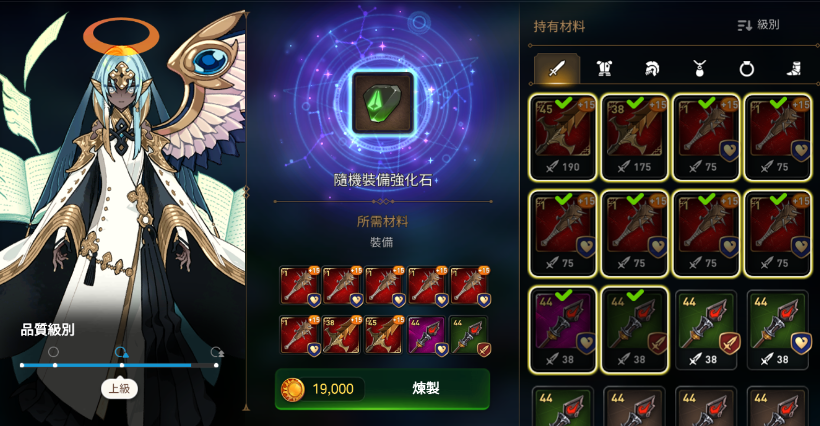Screen dimensions: 820x426
Task: Tap the random equipment enhancement stone icon
Action: tap(383, 103)
